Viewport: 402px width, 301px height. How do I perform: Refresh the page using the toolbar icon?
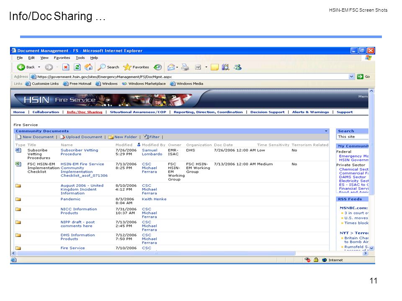77,67
